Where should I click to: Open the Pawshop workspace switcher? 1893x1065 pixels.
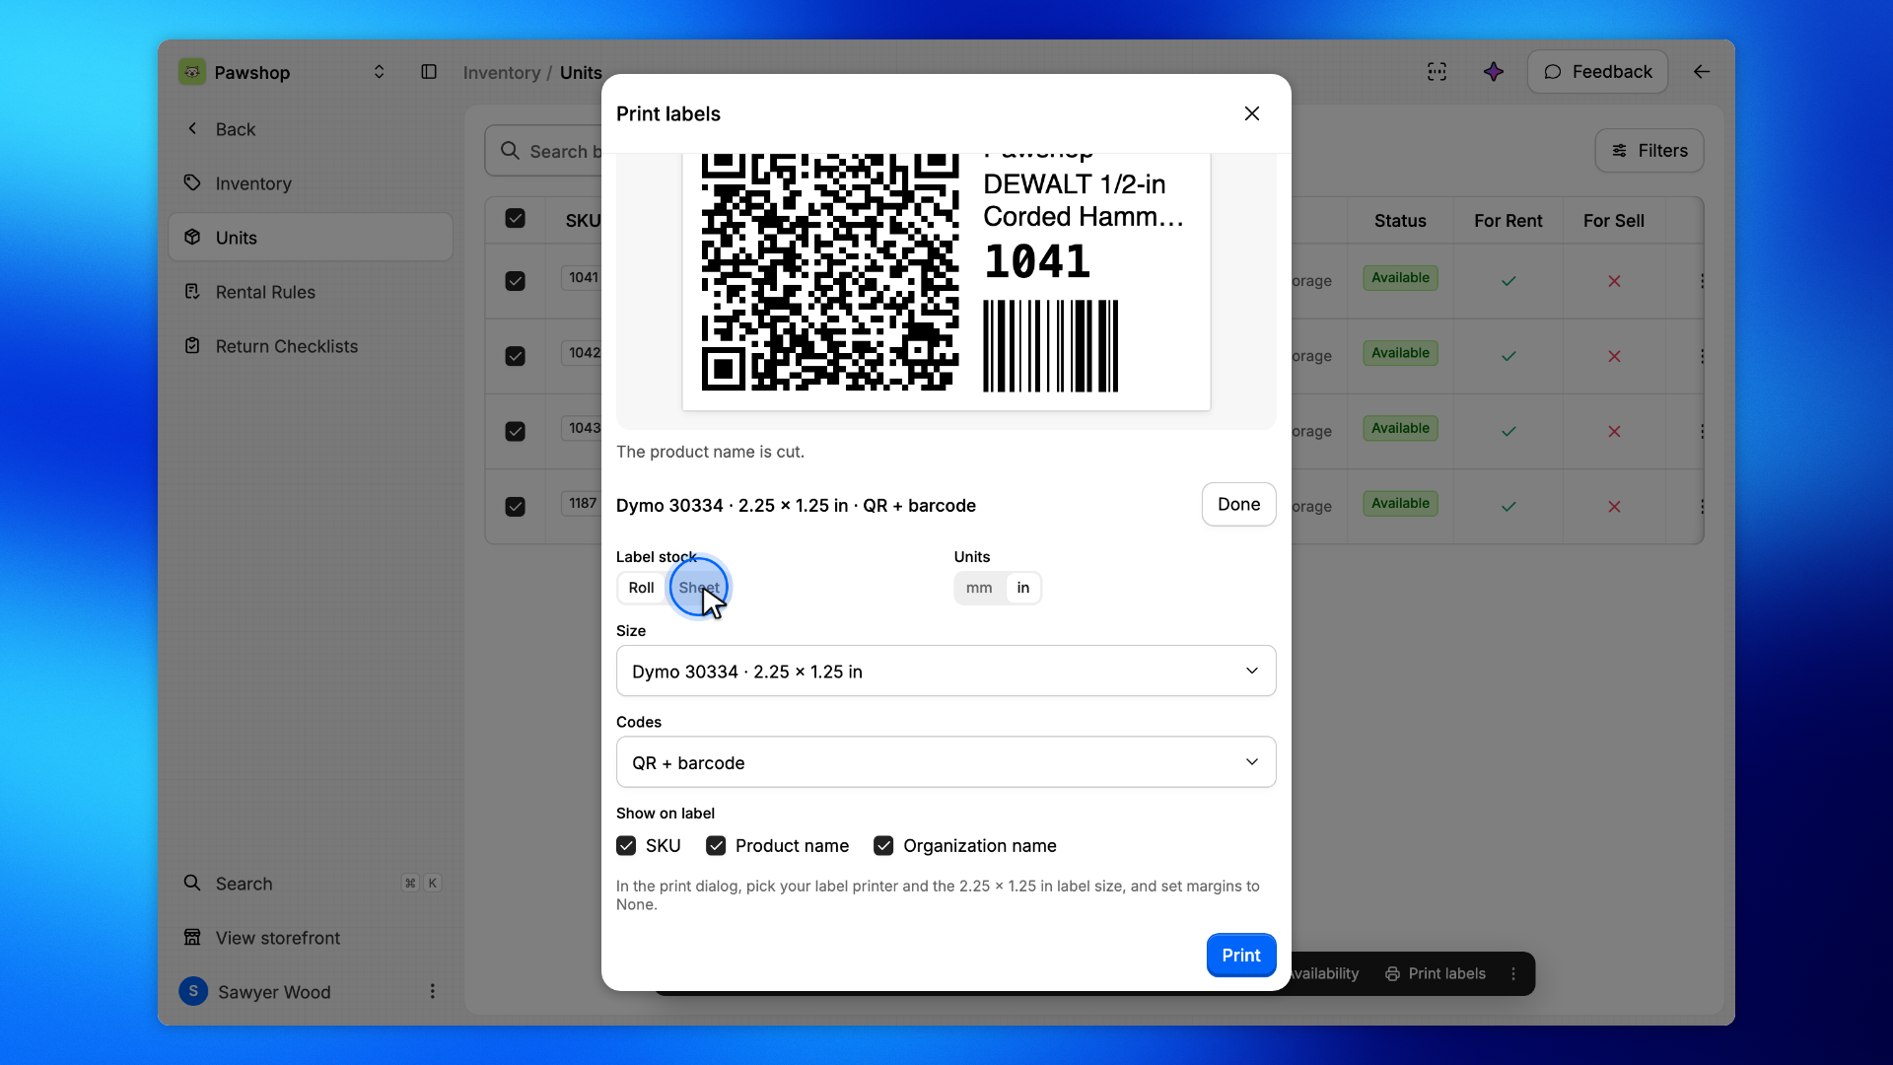coord(283,72)
